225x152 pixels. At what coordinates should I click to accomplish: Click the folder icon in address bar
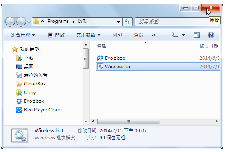[x=36, y=22]
